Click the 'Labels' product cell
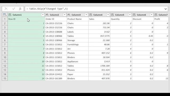Screen dimensions: 170x96 pyautogui.click(x=78, y=32)
